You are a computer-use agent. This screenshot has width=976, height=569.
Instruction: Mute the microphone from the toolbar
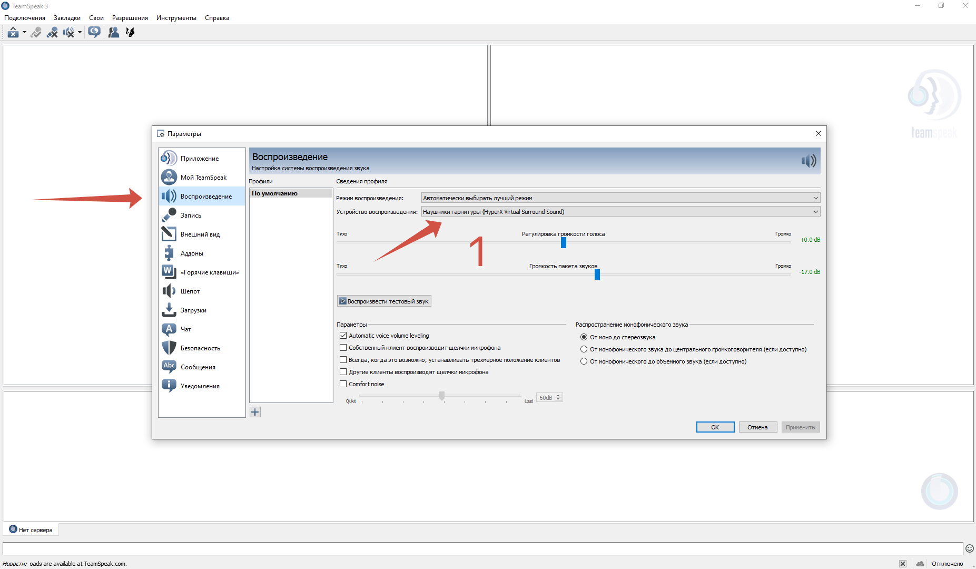point(52,33)
